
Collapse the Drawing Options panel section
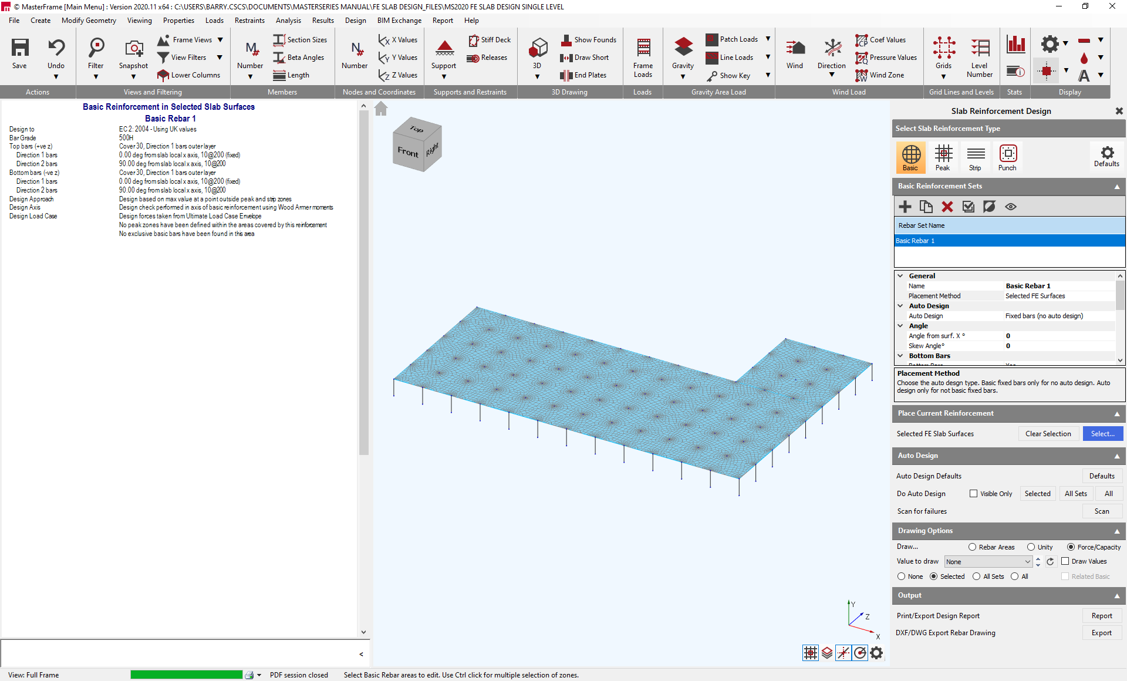click(1116, 531)
